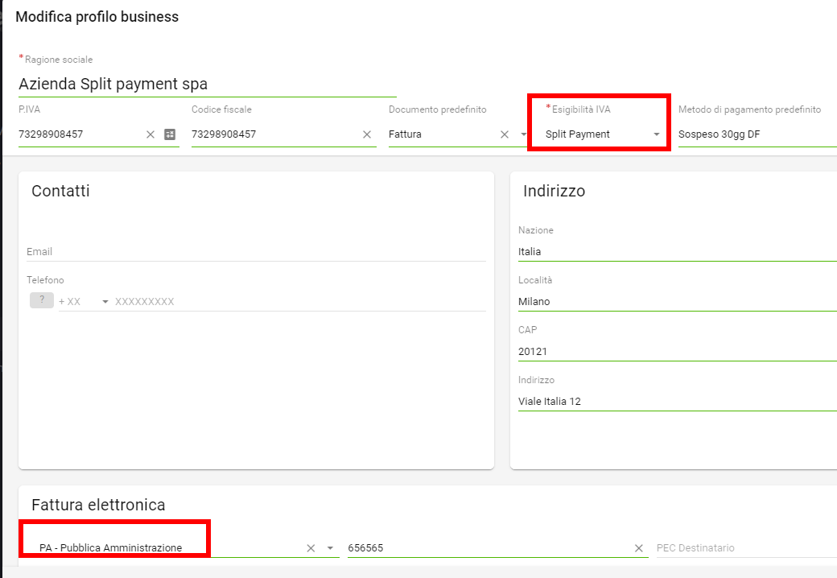Image resolution: width=837 pixels, height=578 pixels.
Task: Open the phone country prefix dropdown
Action: point(105,302)
